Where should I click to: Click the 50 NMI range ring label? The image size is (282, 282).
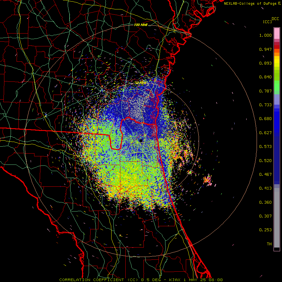(x=141, y=83)
